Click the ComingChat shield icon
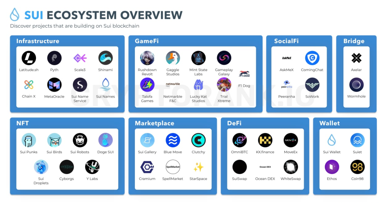Screen dimensions: 386x203 312,58
